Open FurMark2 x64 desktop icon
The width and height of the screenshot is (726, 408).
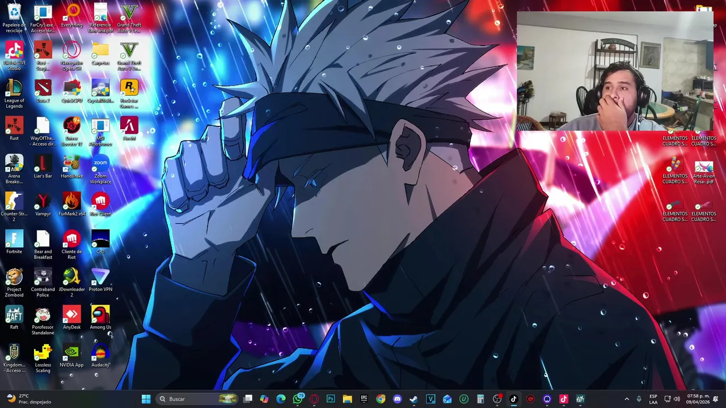tap(71, 205)
